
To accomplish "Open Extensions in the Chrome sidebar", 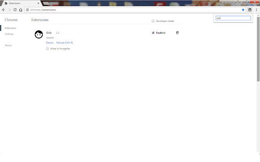I will (11, 28).
